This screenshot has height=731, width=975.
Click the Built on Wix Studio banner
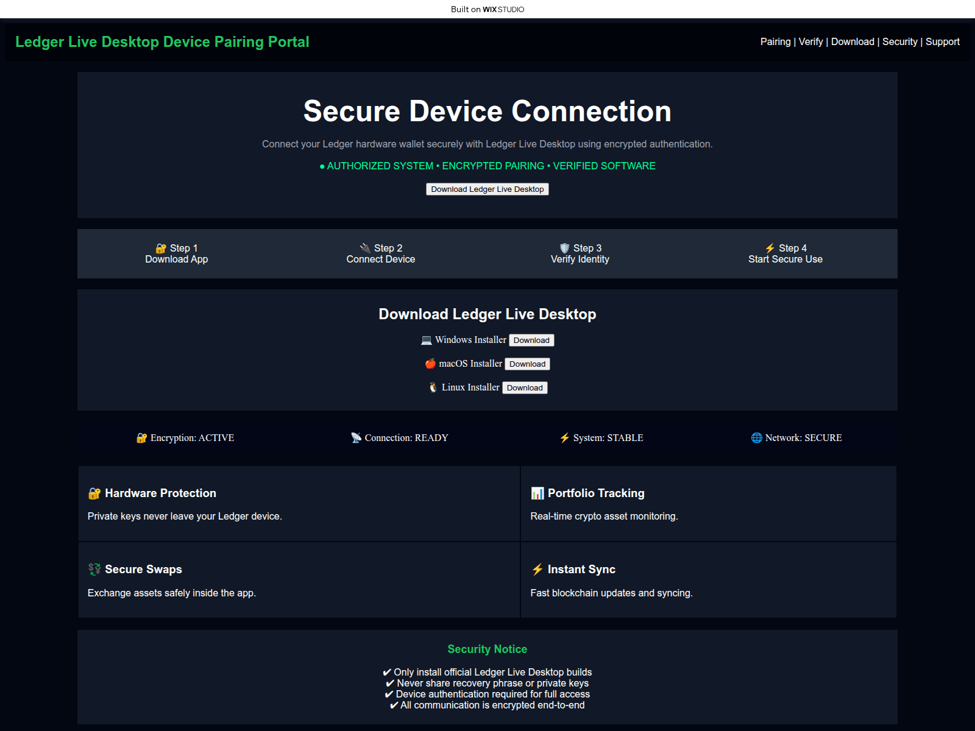point(487,9)
